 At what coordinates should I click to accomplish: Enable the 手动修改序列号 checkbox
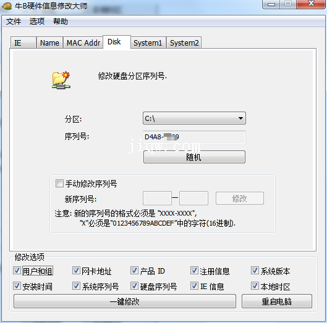[x=59, y=184]
